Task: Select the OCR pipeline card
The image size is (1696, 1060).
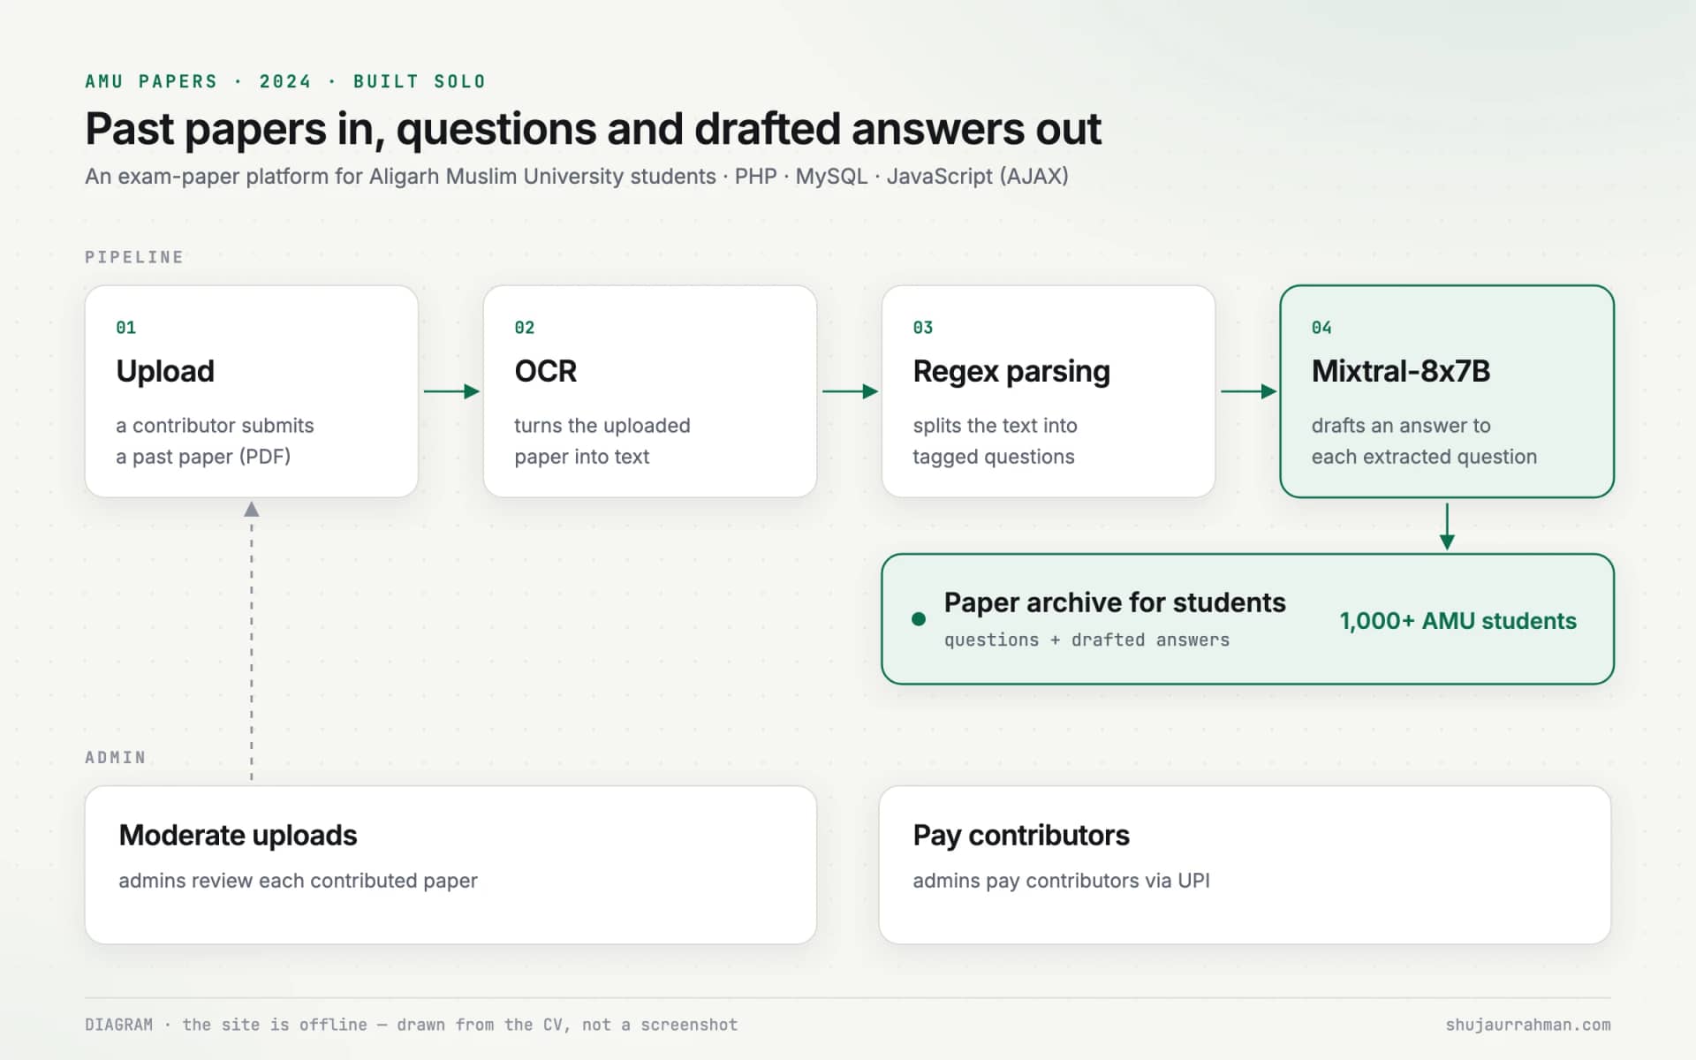Action: point(650,391)
